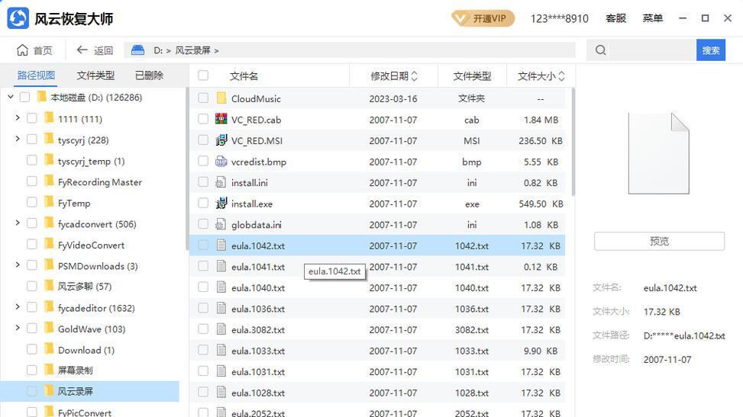Tick the checkbox for tyscyrj (228)
Viewport: 743px width, 417px height.
(32, 140)
